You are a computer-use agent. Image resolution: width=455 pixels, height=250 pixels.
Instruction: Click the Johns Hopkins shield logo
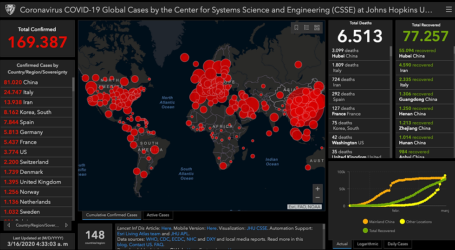pos(10,10)
